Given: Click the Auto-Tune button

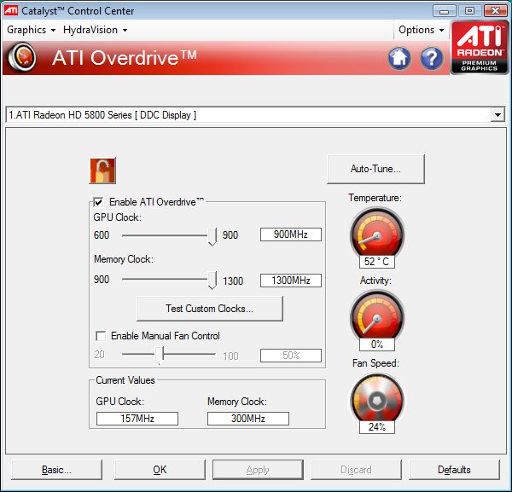Looking at the screenshot, I should coord(375,169).
